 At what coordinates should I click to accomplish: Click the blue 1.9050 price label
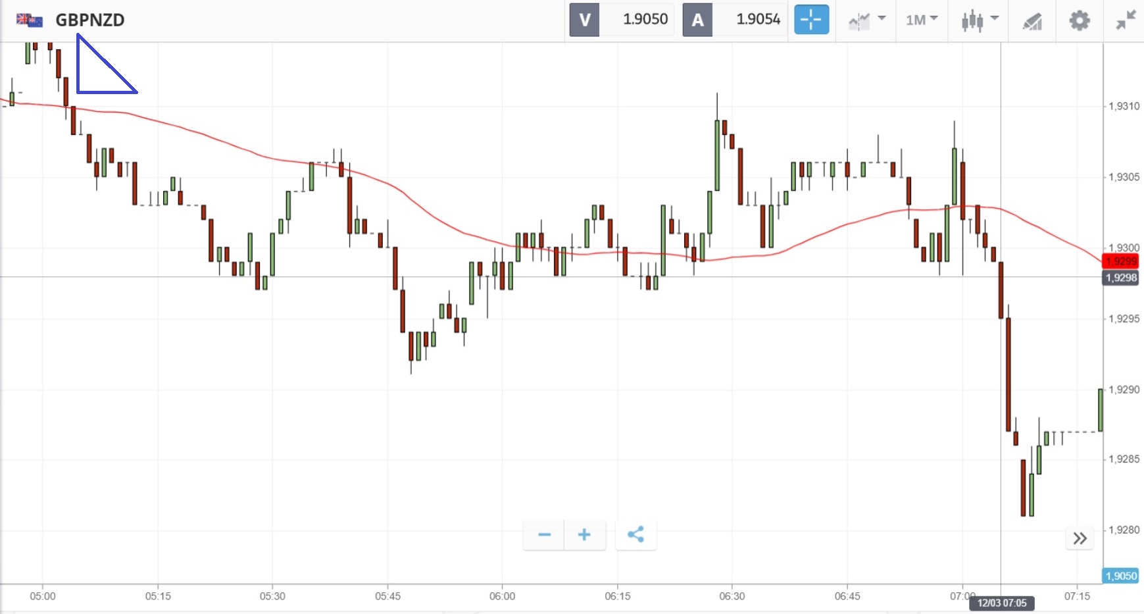point(1121,576)
